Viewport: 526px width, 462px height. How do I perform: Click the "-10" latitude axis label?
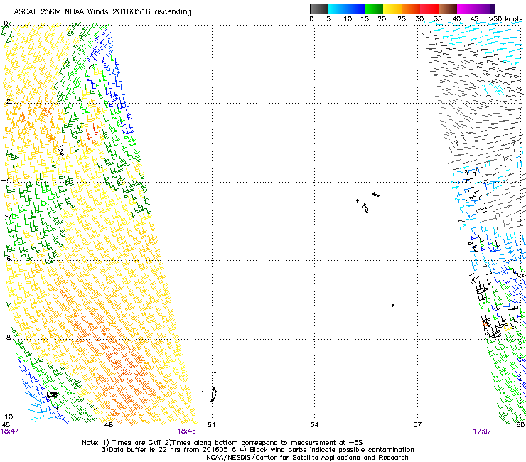(x=6, y=417)
